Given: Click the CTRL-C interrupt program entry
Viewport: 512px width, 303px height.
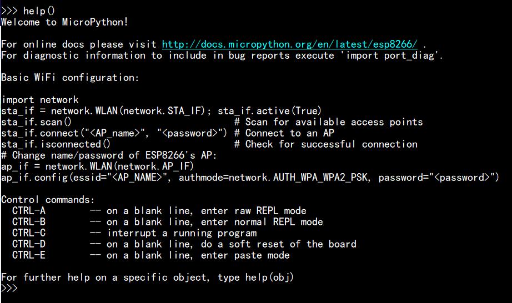Looking at the screenshot, I should click(x=134, y=233).
